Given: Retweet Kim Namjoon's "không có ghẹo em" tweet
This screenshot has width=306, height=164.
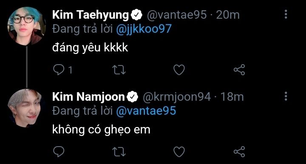Looking at the screenshot, I should pyautogui.click(x=119, y=152).
